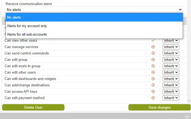Click denied icon beside Can manage services
The image size is (191, 119).
pyautogui.click(x=153, y=47)
